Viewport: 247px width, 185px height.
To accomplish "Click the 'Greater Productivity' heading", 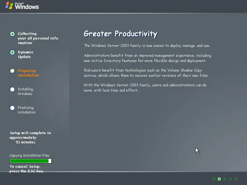I will pyautogui.click(x=120, y=34).
